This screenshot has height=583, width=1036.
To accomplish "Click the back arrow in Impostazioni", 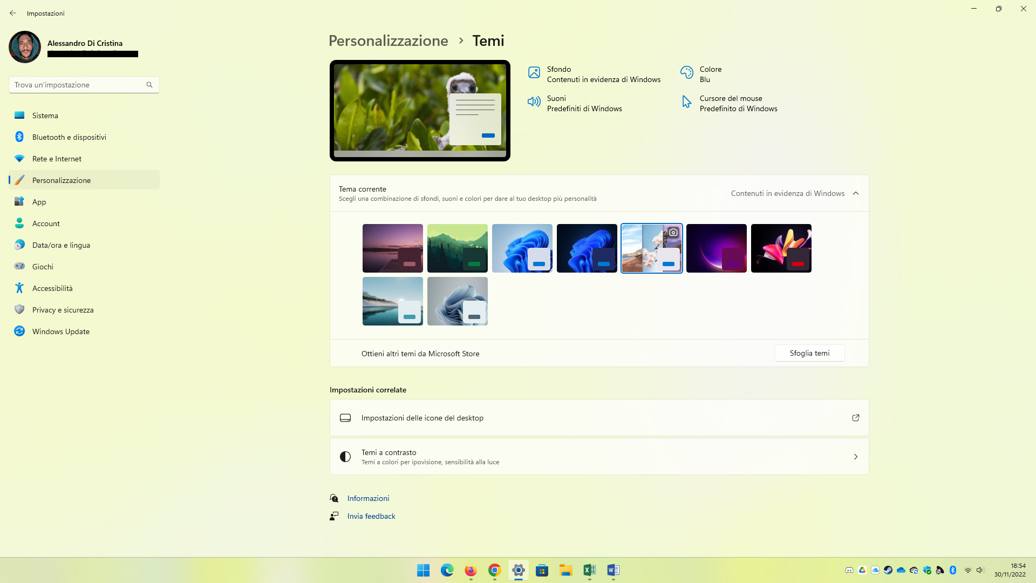I will coord(13,13).
